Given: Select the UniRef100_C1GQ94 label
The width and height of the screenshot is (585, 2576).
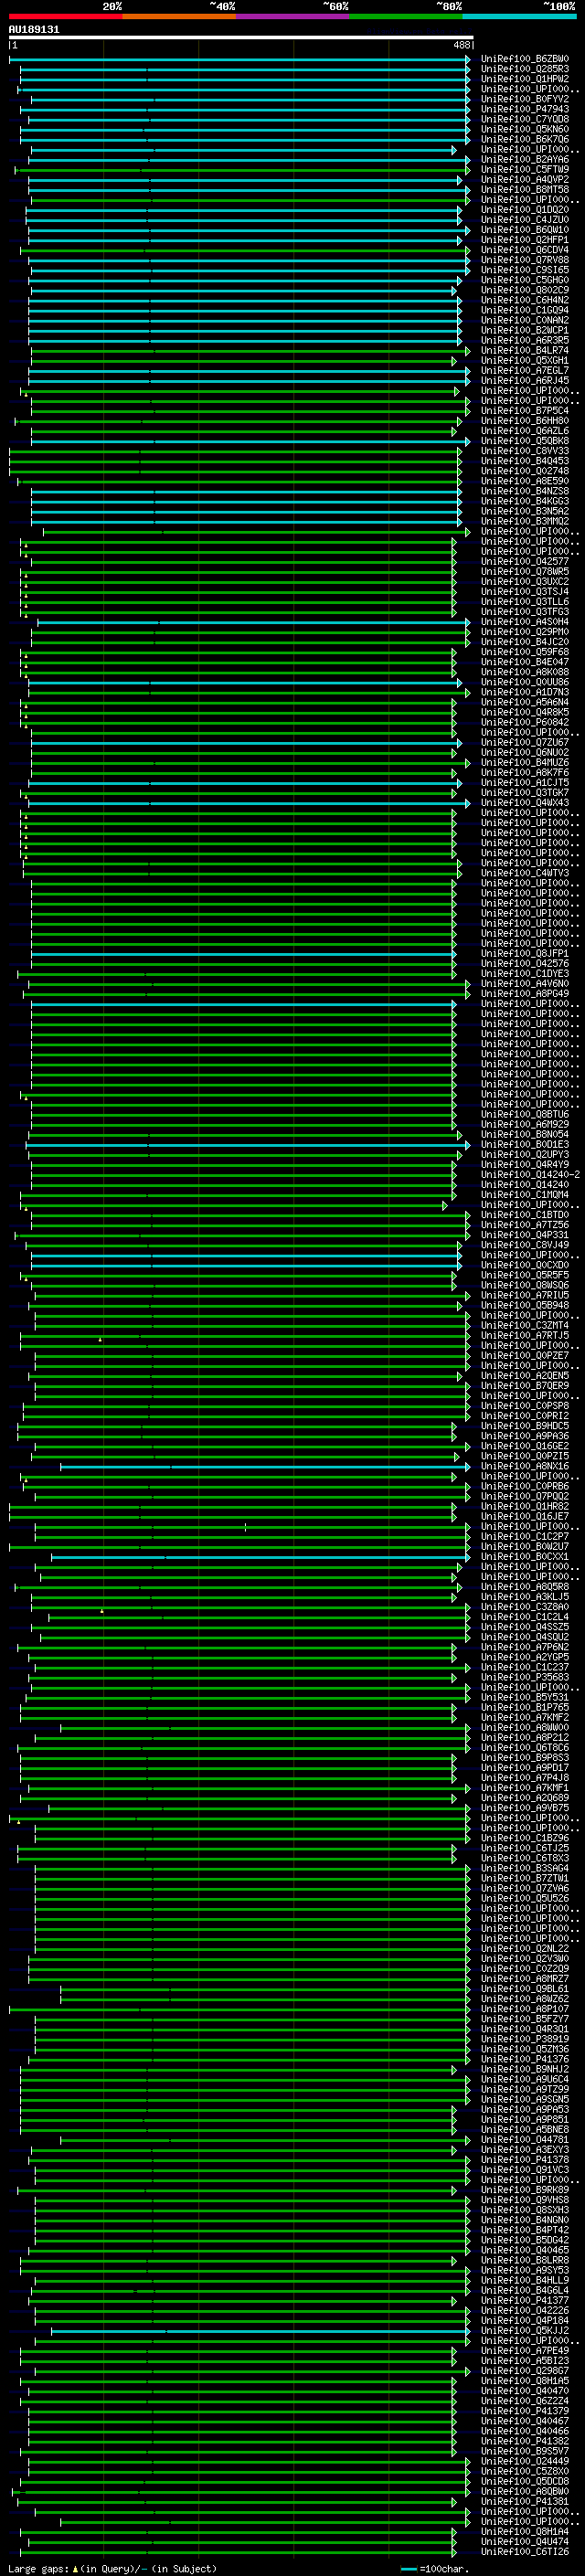Looking at the screenshot, I should tap(524, 310).
